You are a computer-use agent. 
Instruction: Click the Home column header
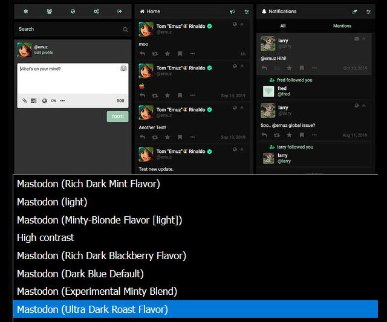(x=150, y=11)
